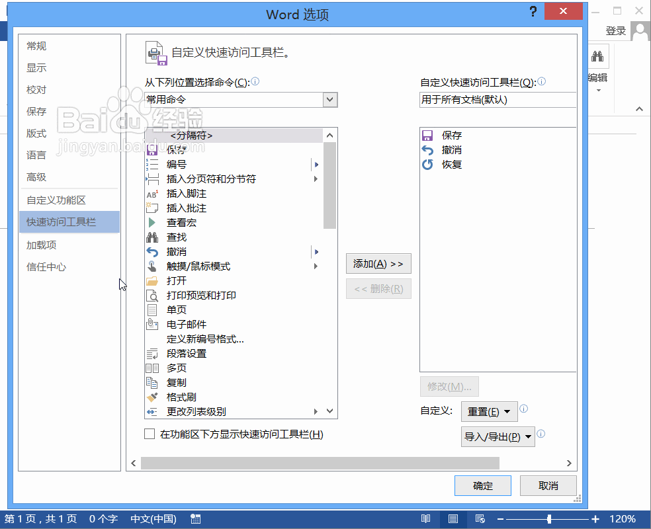Click command list scrollbar down arrow
This screenshot has height=529, width=651.
click(330, 411)
